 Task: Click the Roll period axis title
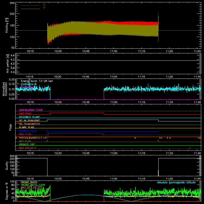[x=7, y=63]
